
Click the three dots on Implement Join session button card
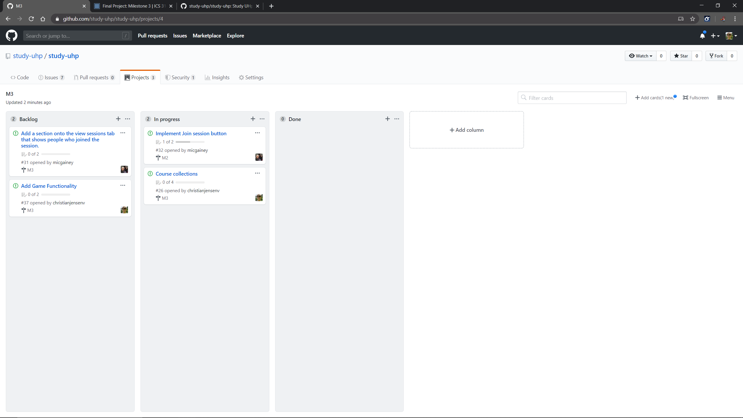tap(257, 133)
